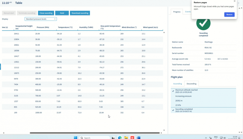This screenshot has height=139, width=243.
Task: Open File Explorer from the taskbar
Action: tap(126, 138)
